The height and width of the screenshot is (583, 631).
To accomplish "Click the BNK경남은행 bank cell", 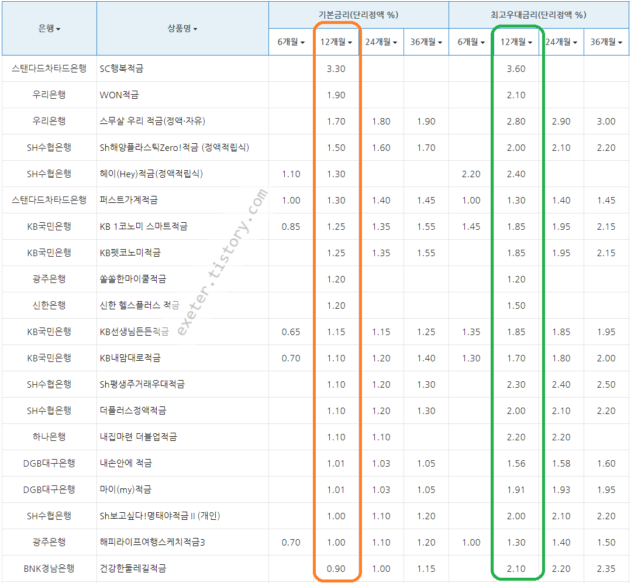I will pos(49,568).
